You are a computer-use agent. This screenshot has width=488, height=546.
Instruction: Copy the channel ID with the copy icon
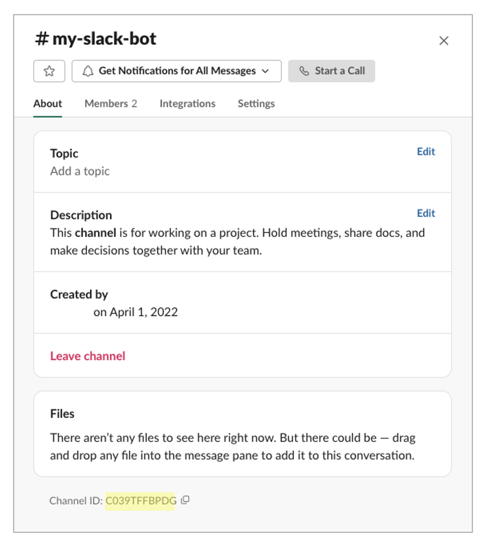(185, 500)
